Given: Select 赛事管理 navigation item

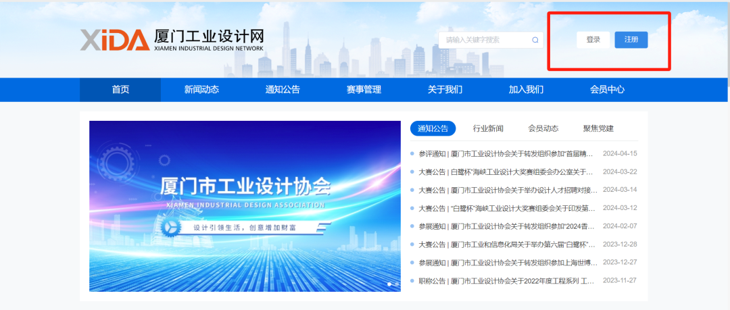Looking at the screenshot, I should click(x=364, y=90).
